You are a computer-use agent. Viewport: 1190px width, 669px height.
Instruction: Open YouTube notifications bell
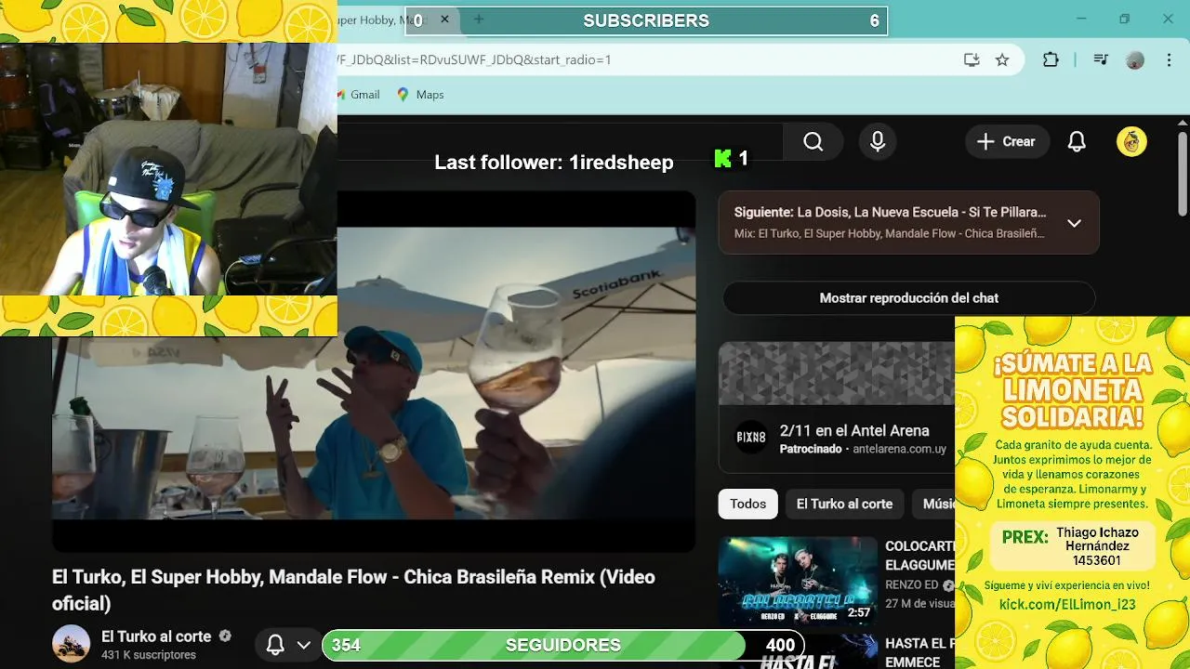tap(1077, 141)
